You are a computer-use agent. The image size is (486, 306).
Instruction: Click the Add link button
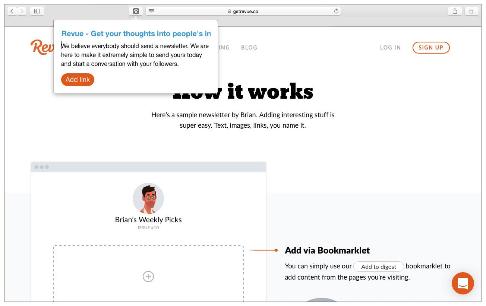click(78, 80)
